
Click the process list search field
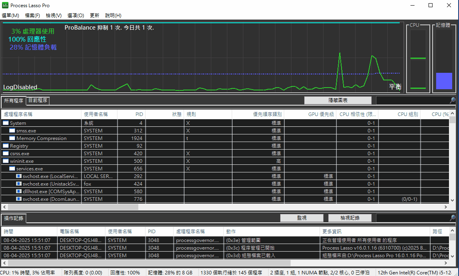tap(413, 100)
